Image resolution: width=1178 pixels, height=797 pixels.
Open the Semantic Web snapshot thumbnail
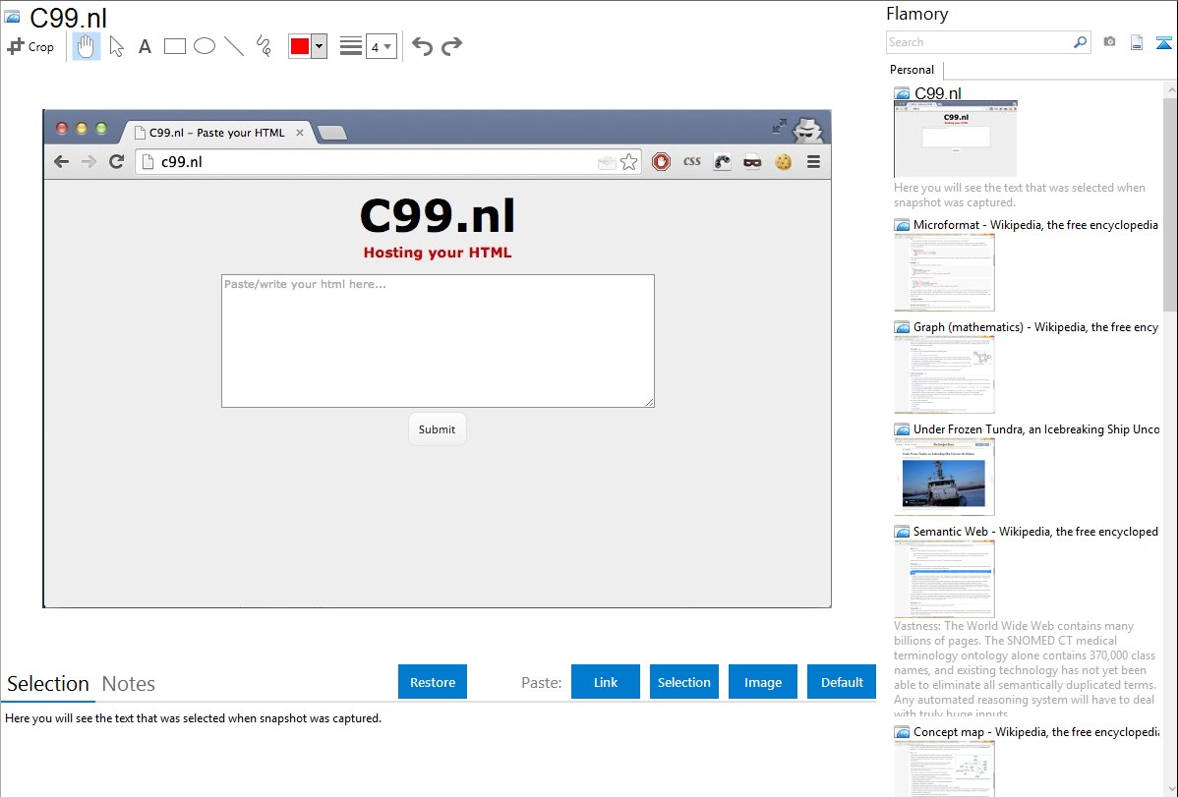944,579
